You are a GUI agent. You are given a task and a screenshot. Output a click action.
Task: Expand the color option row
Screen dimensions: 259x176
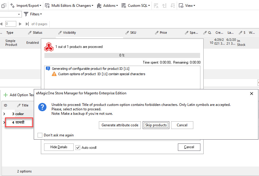[4, 114]
